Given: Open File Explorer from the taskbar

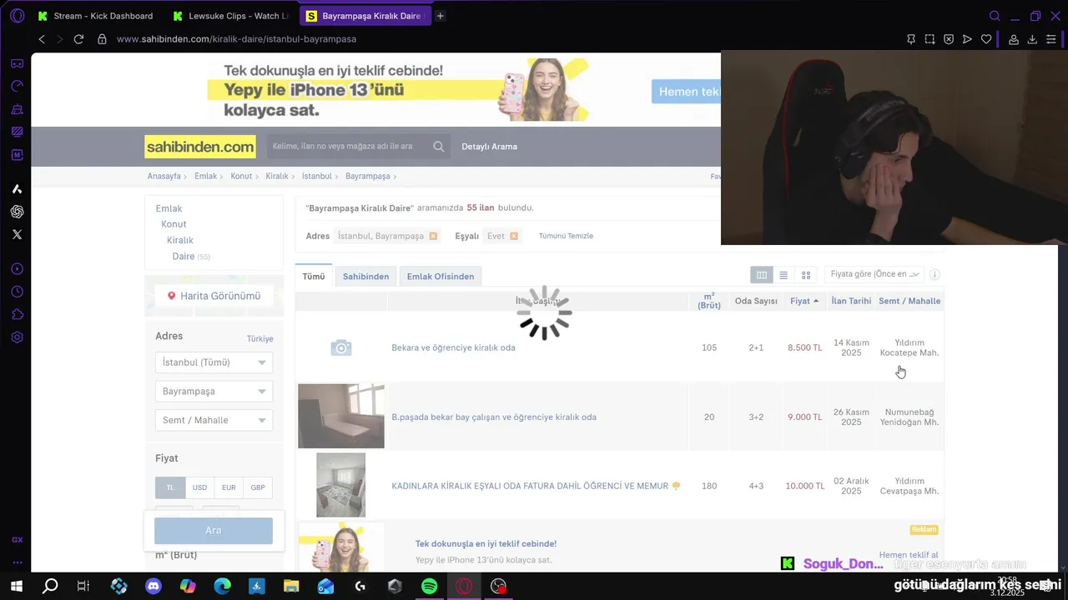Looking at the screenshot, I should click(x=291, y=586).
